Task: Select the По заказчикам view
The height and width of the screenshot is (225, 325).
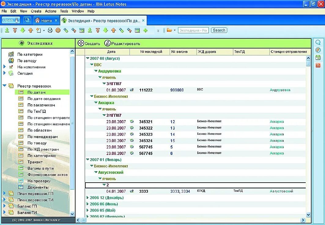Action: point(41,105)
